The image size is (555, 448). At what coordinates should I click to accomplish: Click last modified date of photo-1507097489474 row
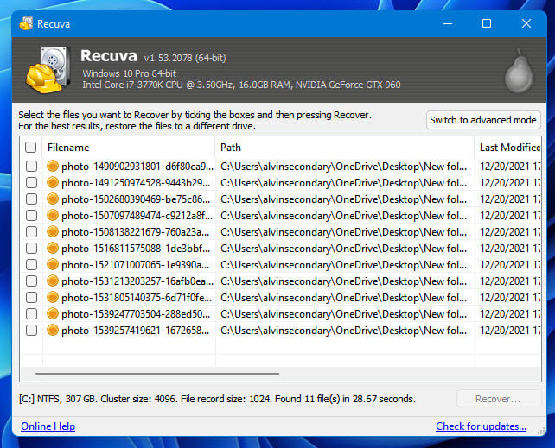510,216
